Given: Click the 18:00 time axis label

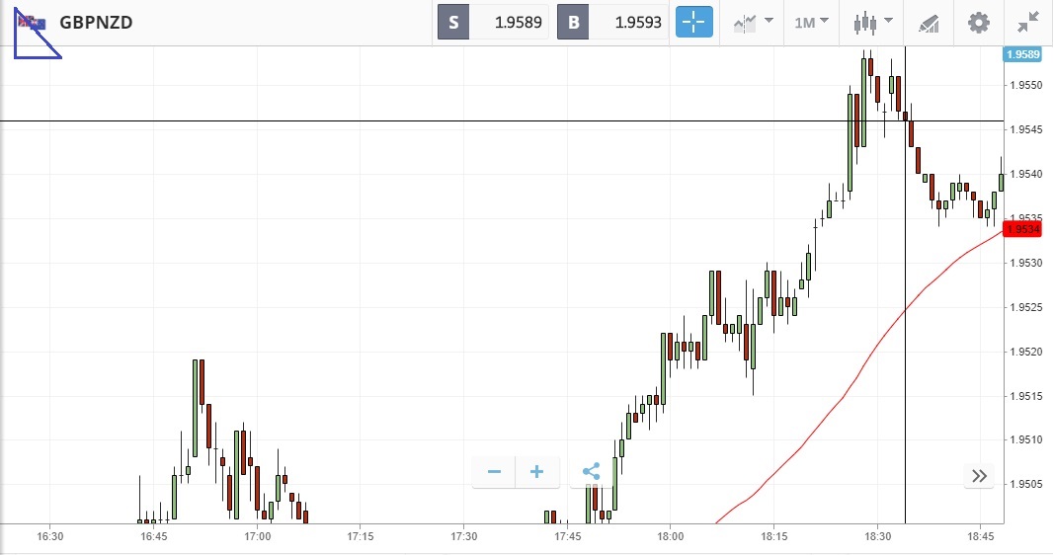Looking at the screenshot, I should pyautogui.click(x=670, y=537).
